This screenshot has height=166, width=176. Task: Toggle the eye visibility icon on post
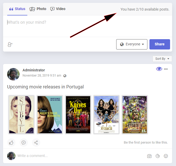pyautogui.click(x=159, y=69)
